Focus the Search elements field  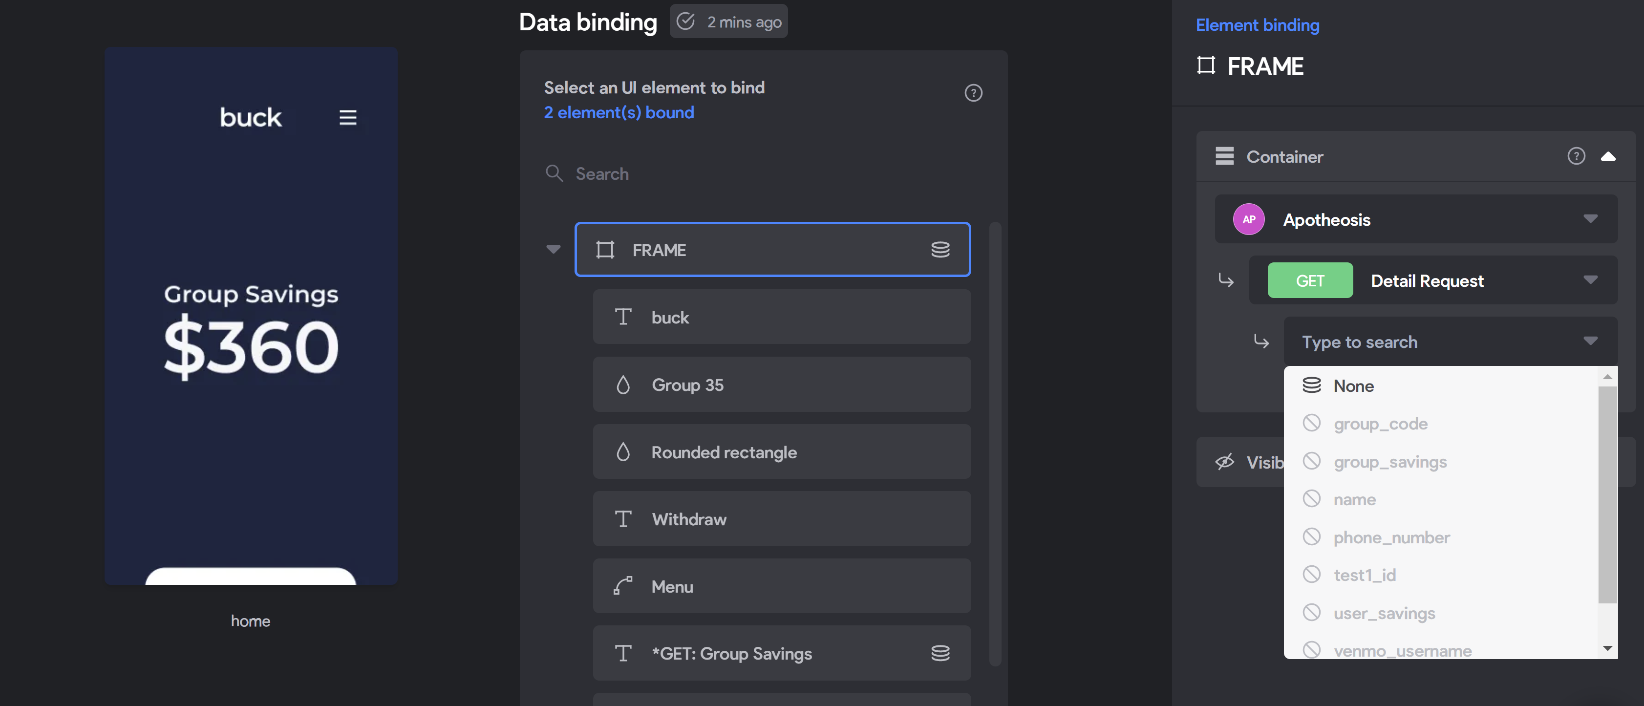coord(763,173)
